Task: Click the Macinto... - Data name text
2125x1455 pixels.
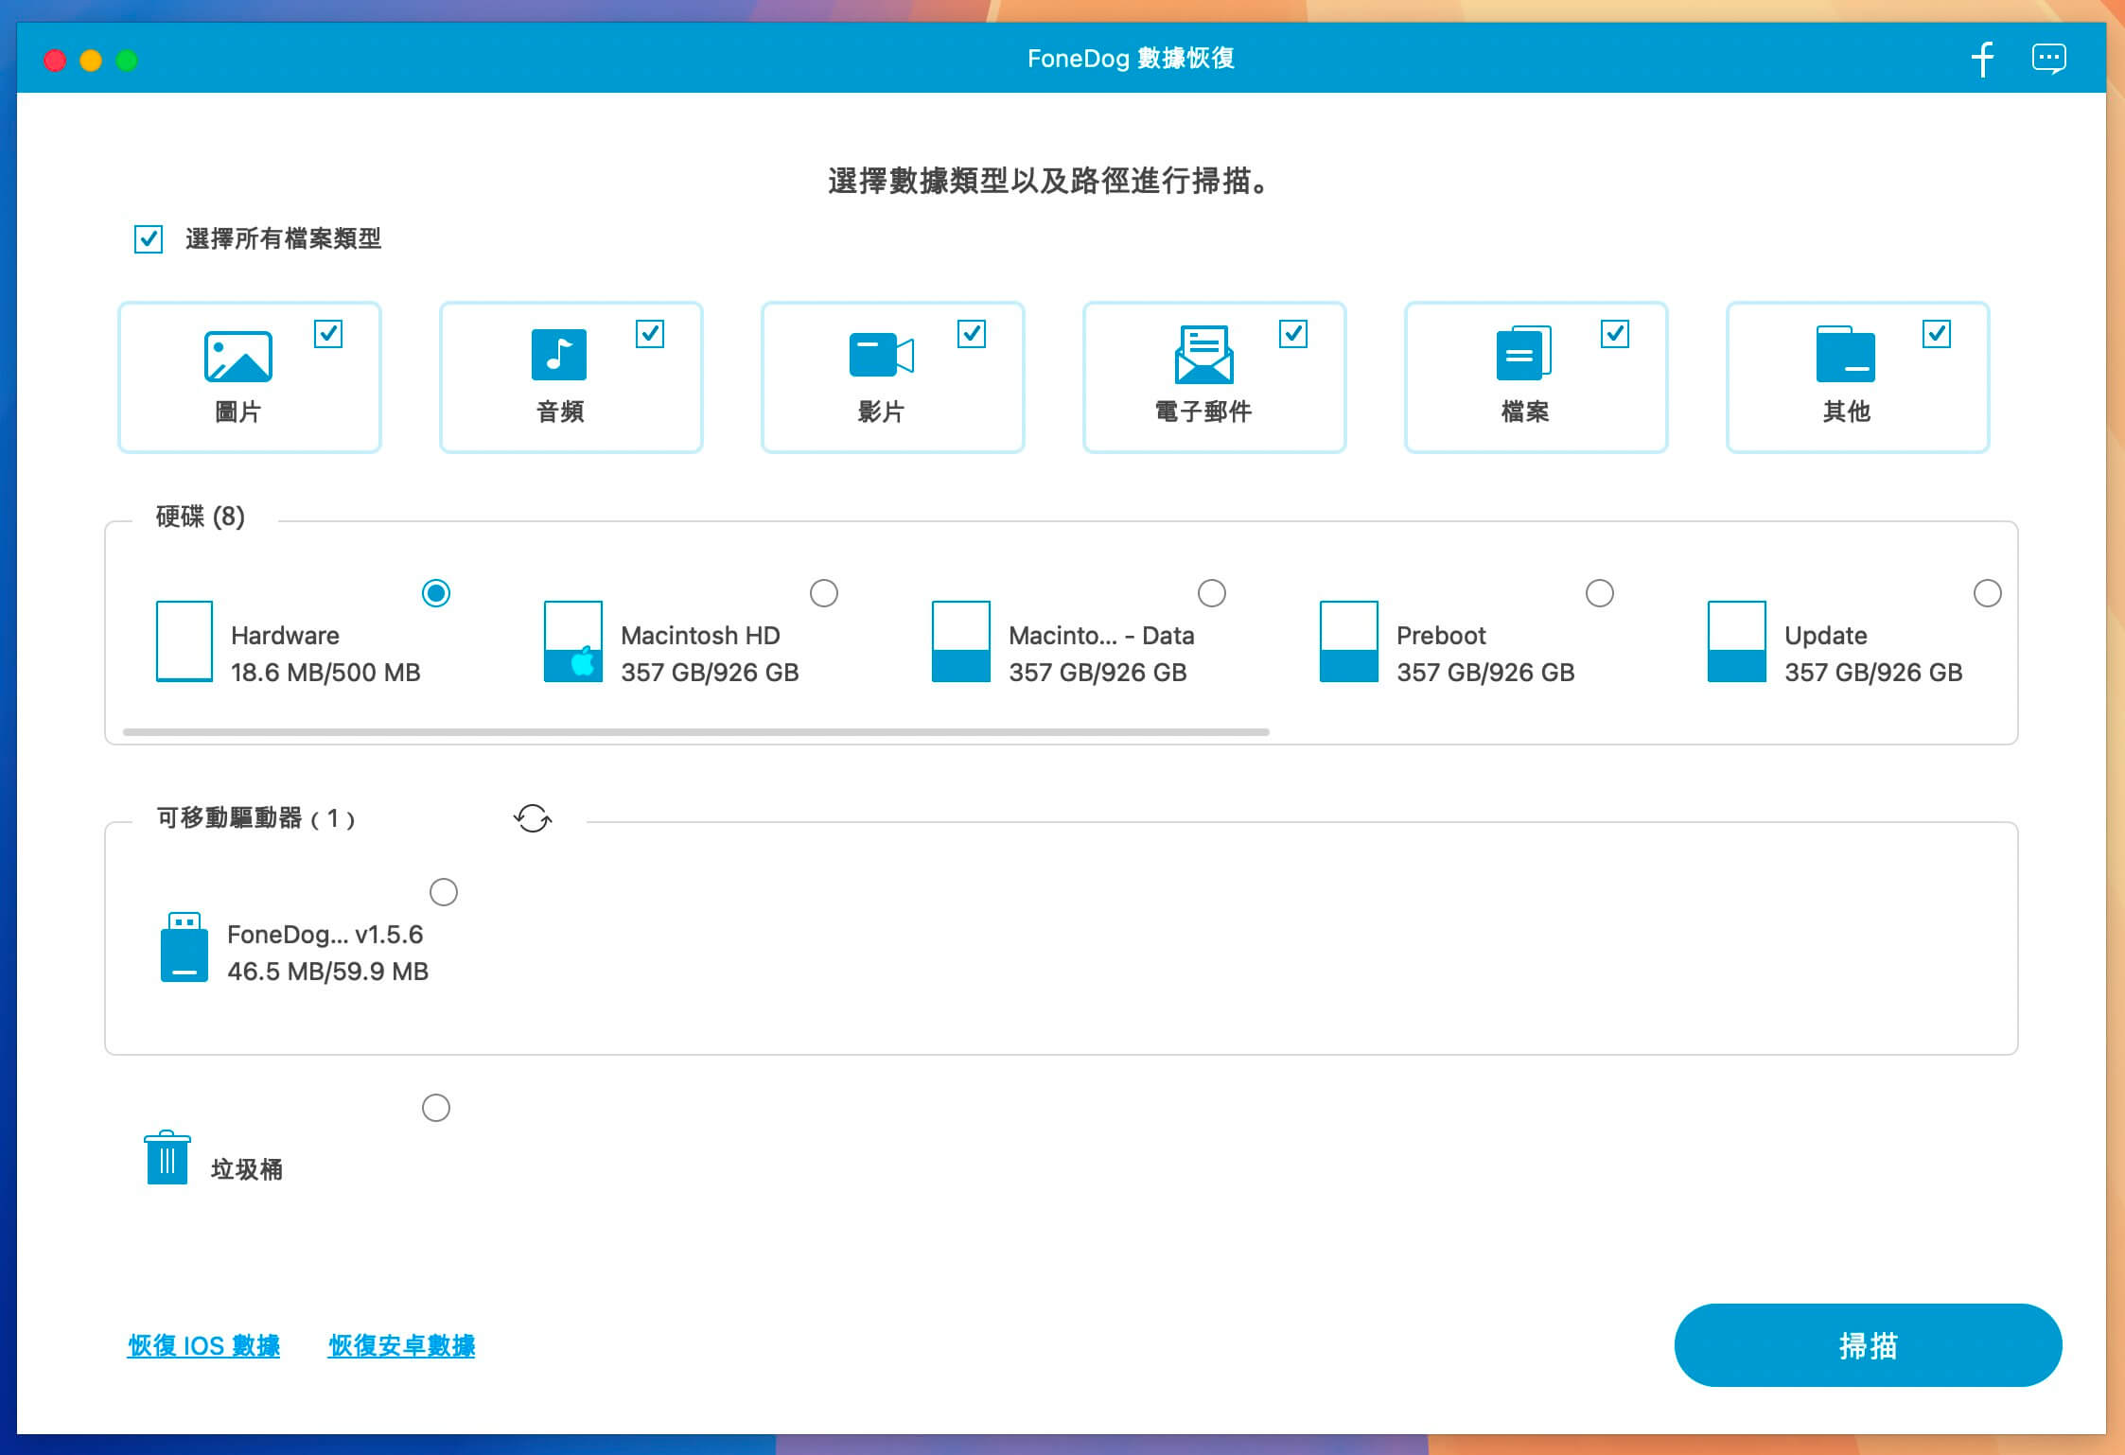Action: (x=1101, y=636)
